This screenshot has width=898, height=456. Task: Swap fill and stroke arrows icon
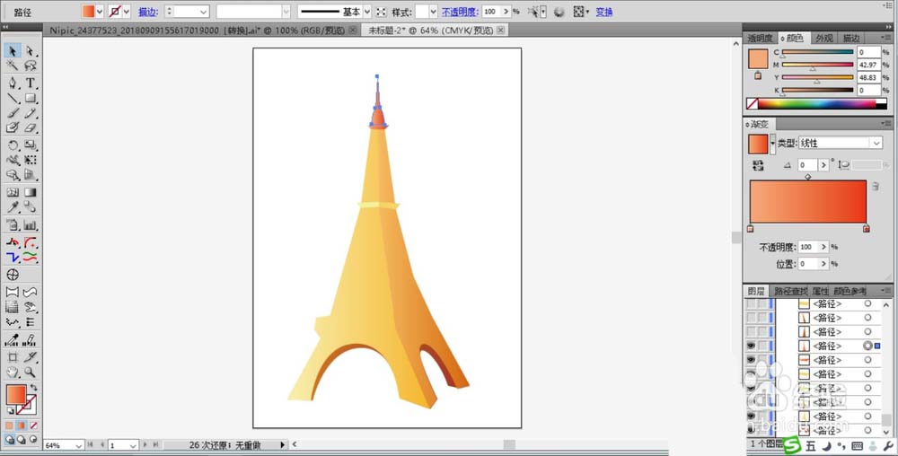(34, 388)
